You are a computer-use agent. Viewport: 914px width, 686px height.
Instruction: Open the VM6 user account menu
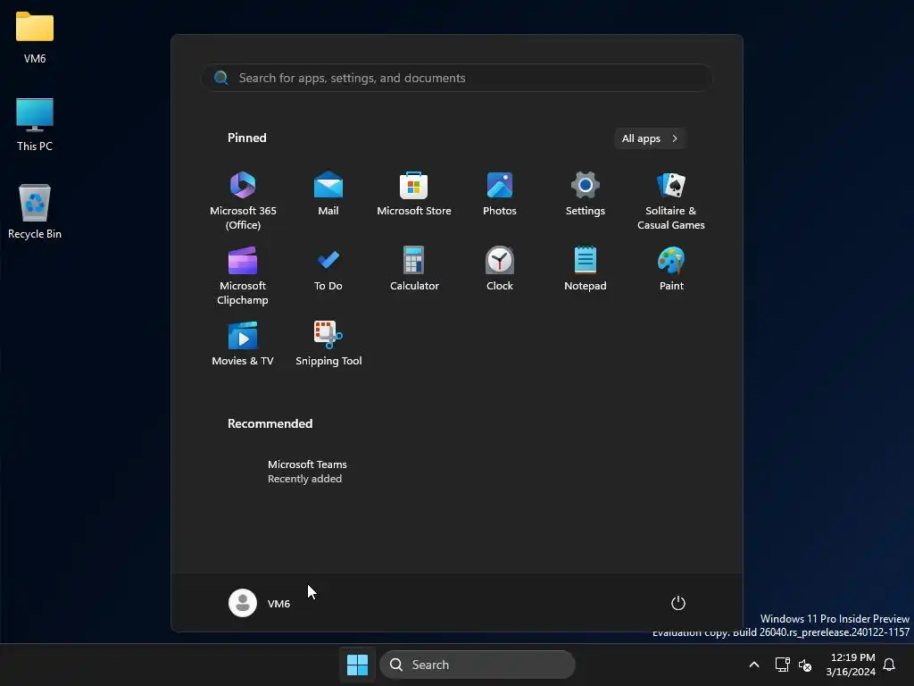point(260,603)
